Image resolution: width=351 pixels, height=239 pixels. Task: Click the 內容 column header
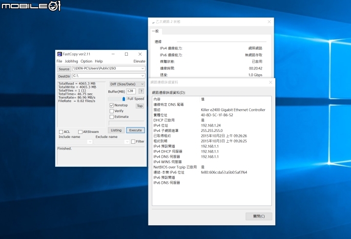176,99
